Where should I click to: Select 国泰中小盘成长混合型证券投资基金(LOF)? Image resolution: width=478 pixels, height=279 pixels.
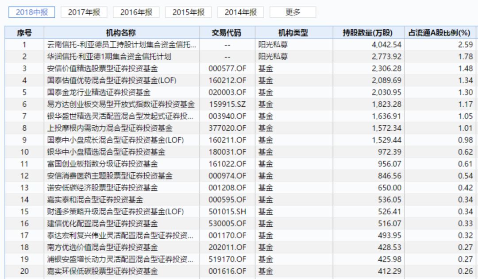point(116,139)
